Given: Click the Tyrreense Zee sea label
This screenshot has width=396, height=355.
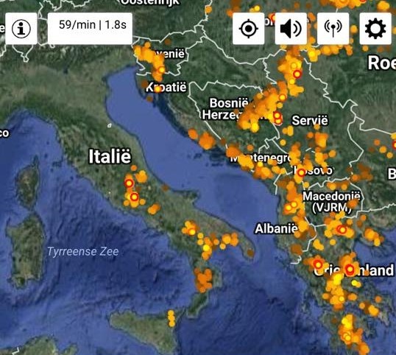Looking at the screenshot, I should coord(83,251).
